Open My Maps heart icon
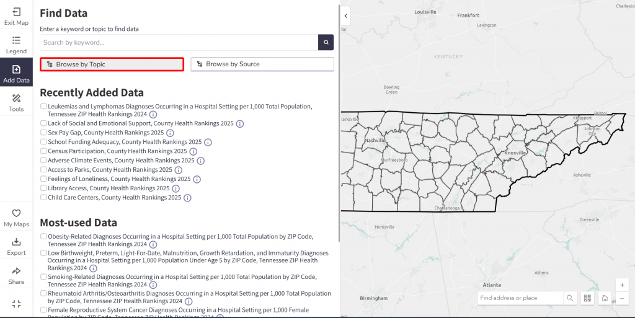The image size is (635, 318). pyautogui.click(x=16, y=213)
